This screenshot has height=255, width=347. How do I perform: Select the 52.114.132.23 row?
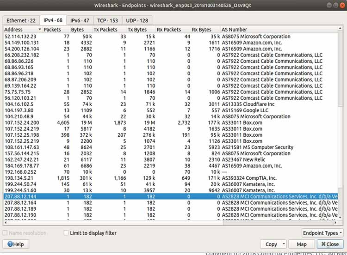171,36
